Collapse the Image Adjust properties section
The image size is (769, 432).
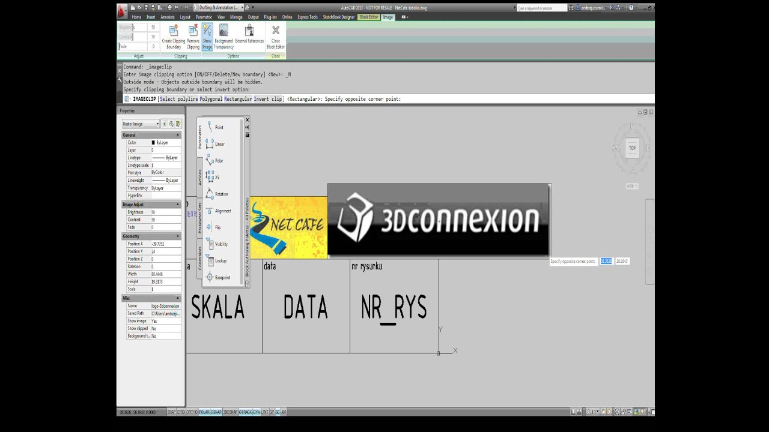pos(178,205)
